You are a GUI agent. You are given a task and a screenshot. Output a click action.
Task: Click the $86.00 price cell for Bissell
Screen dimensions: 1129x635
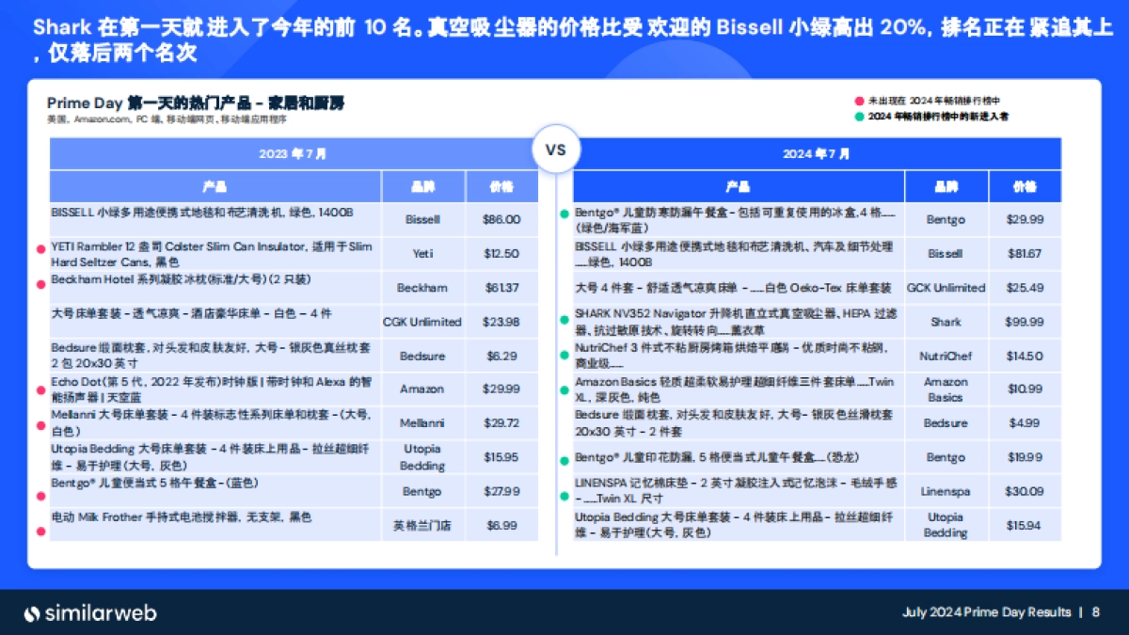coord(501,219)
